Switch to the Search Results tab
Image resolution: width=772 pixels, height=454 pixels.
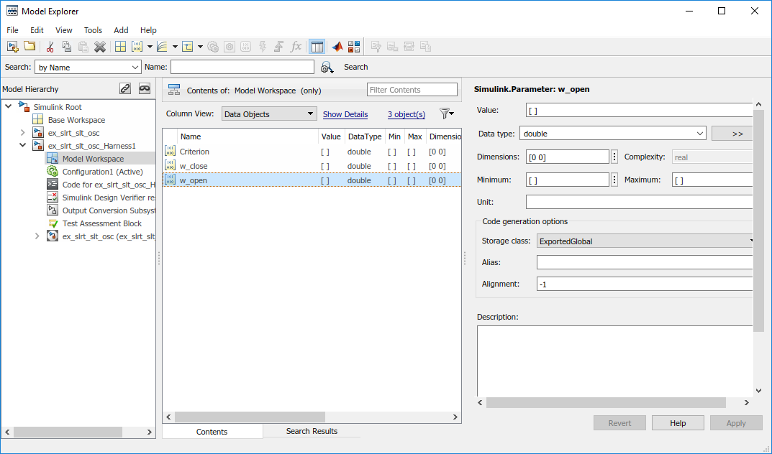click(312, 431)
